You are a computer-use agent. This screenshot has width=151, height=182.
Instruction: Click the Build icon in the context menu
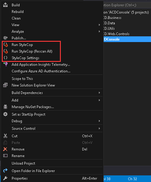click(x=5, y=5)
